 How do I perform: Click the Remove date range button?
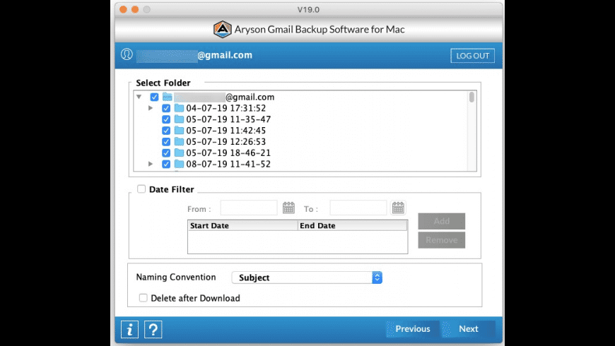442,240
